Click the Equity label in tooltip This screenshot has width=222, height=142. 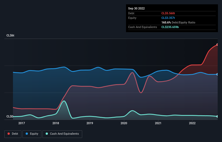point(132,18)
